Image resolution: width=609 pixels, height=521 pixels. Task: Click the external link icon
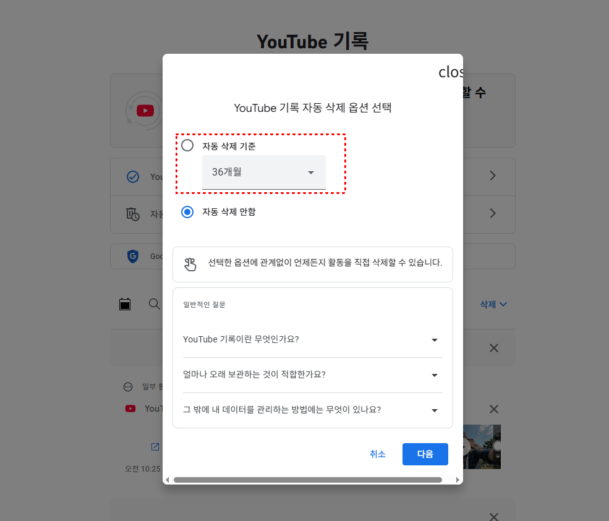155,447
